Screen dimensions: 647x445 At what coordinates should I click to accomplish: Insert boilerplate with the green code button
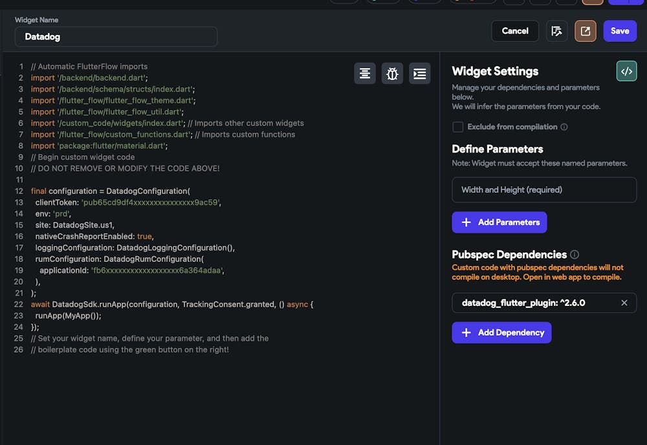coord(626,72)
